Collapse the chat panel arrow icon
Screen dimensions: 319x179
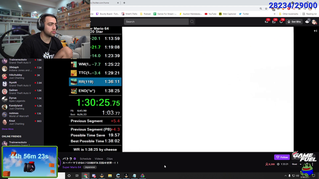(316, 31)
